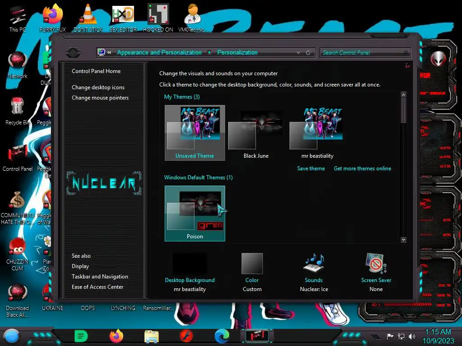Click the Start orb on taskbar

point(12,336)
